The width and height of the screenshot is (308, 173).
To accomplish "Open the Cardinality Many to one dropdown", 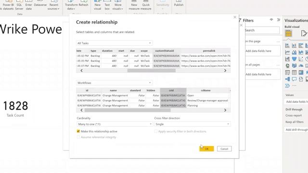I will coord(115,124).
